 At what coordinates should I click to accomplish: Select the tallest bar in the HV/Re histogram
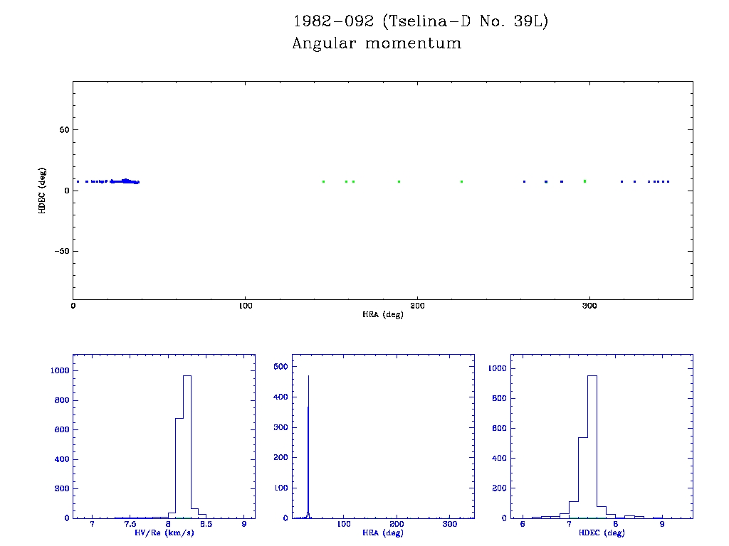coord(187,446)
